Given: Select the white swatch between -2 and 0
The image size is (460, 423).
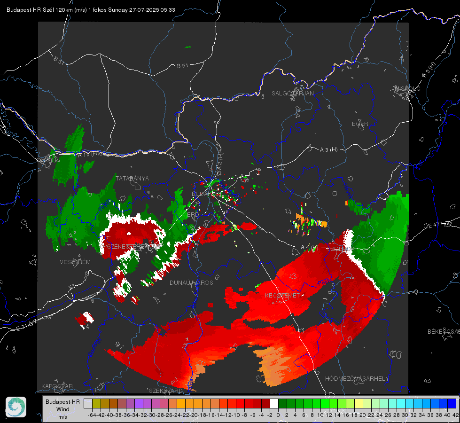Looking at the screenshot, I should point(274,403).
